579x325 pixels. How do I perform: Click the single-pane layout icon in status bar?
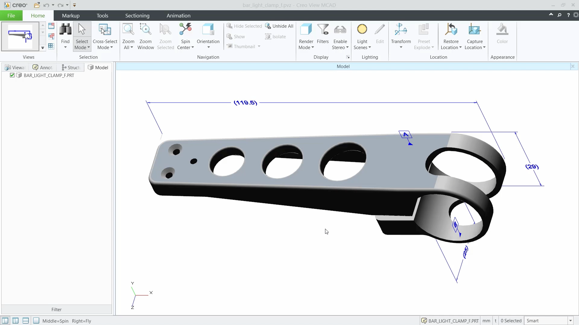36,321
